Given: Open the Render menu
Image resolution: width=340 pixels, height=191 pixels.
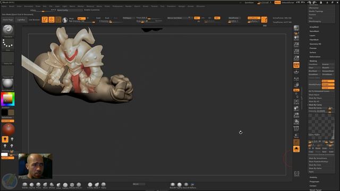Looking at the screenshot, I should (x=129, y=6).
